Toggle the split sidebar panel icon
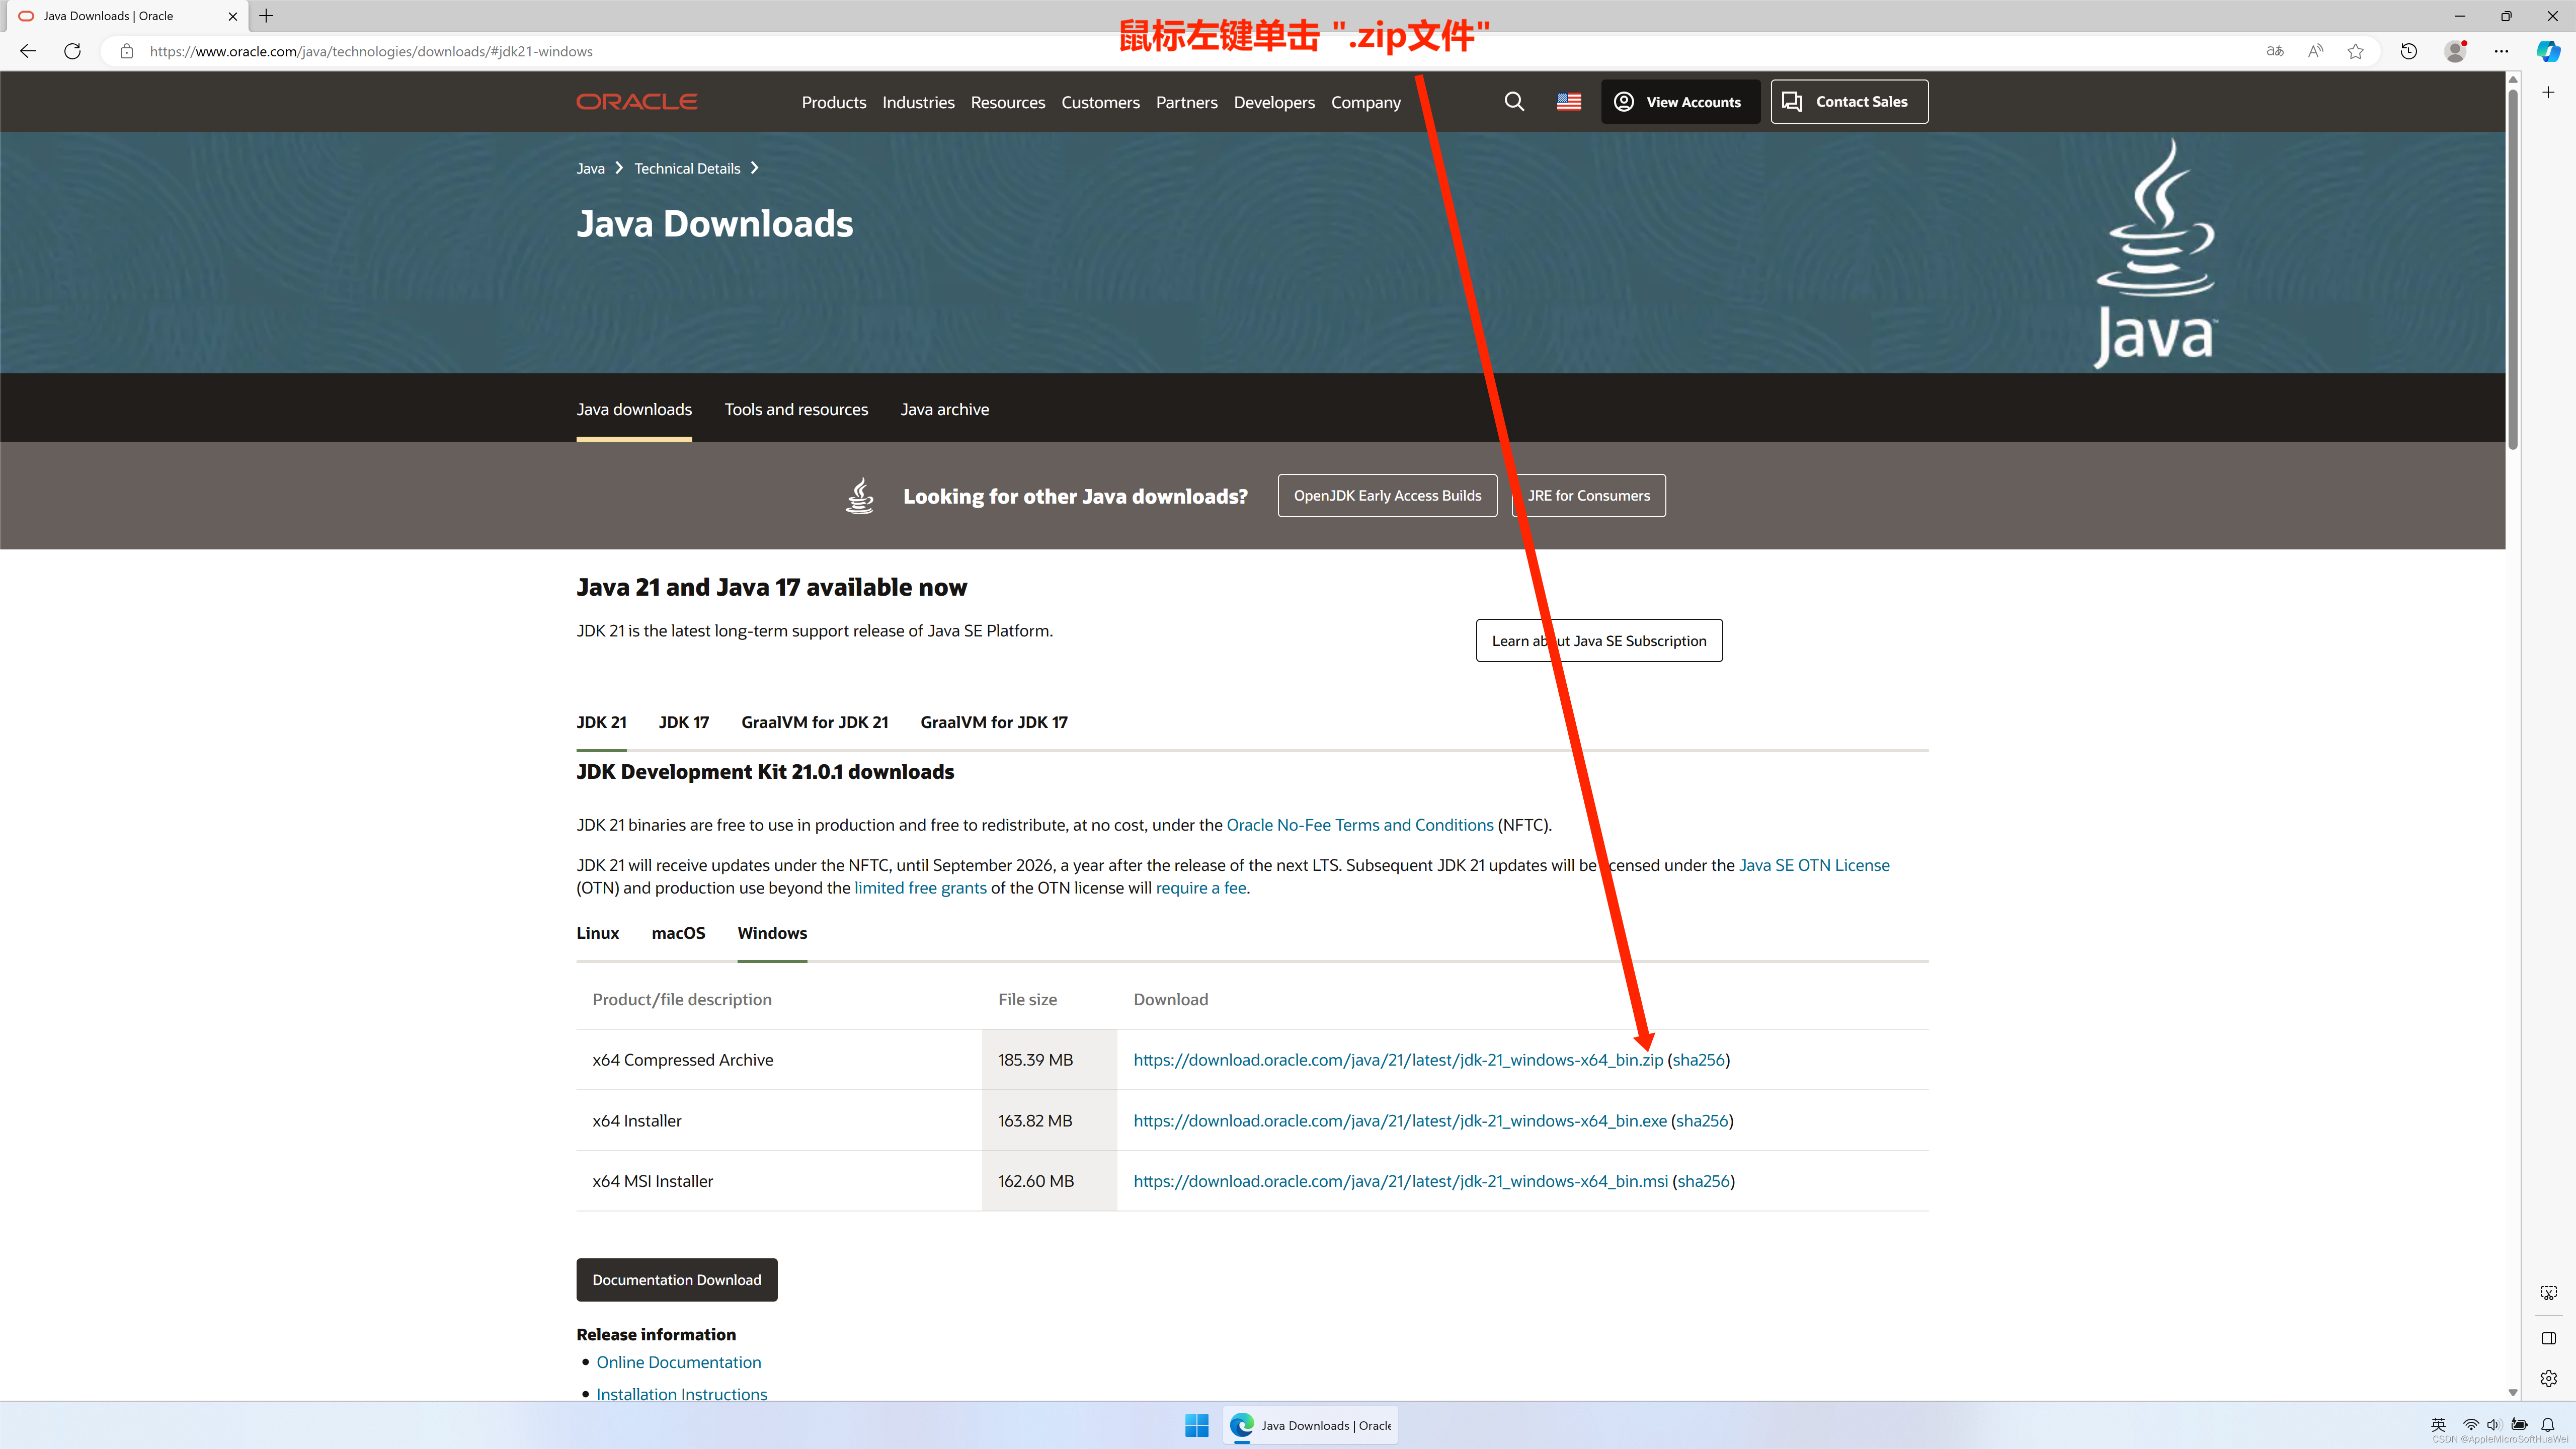Image resolution: width=2576 pixels, height=1449 pixels. 2548,1338
